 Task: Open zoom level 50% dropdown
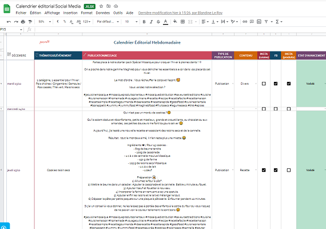point(45,22)
